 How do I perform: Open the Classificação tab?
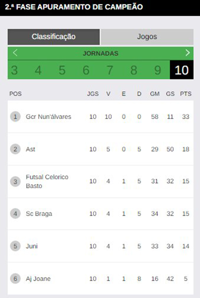tap(54, 37)
